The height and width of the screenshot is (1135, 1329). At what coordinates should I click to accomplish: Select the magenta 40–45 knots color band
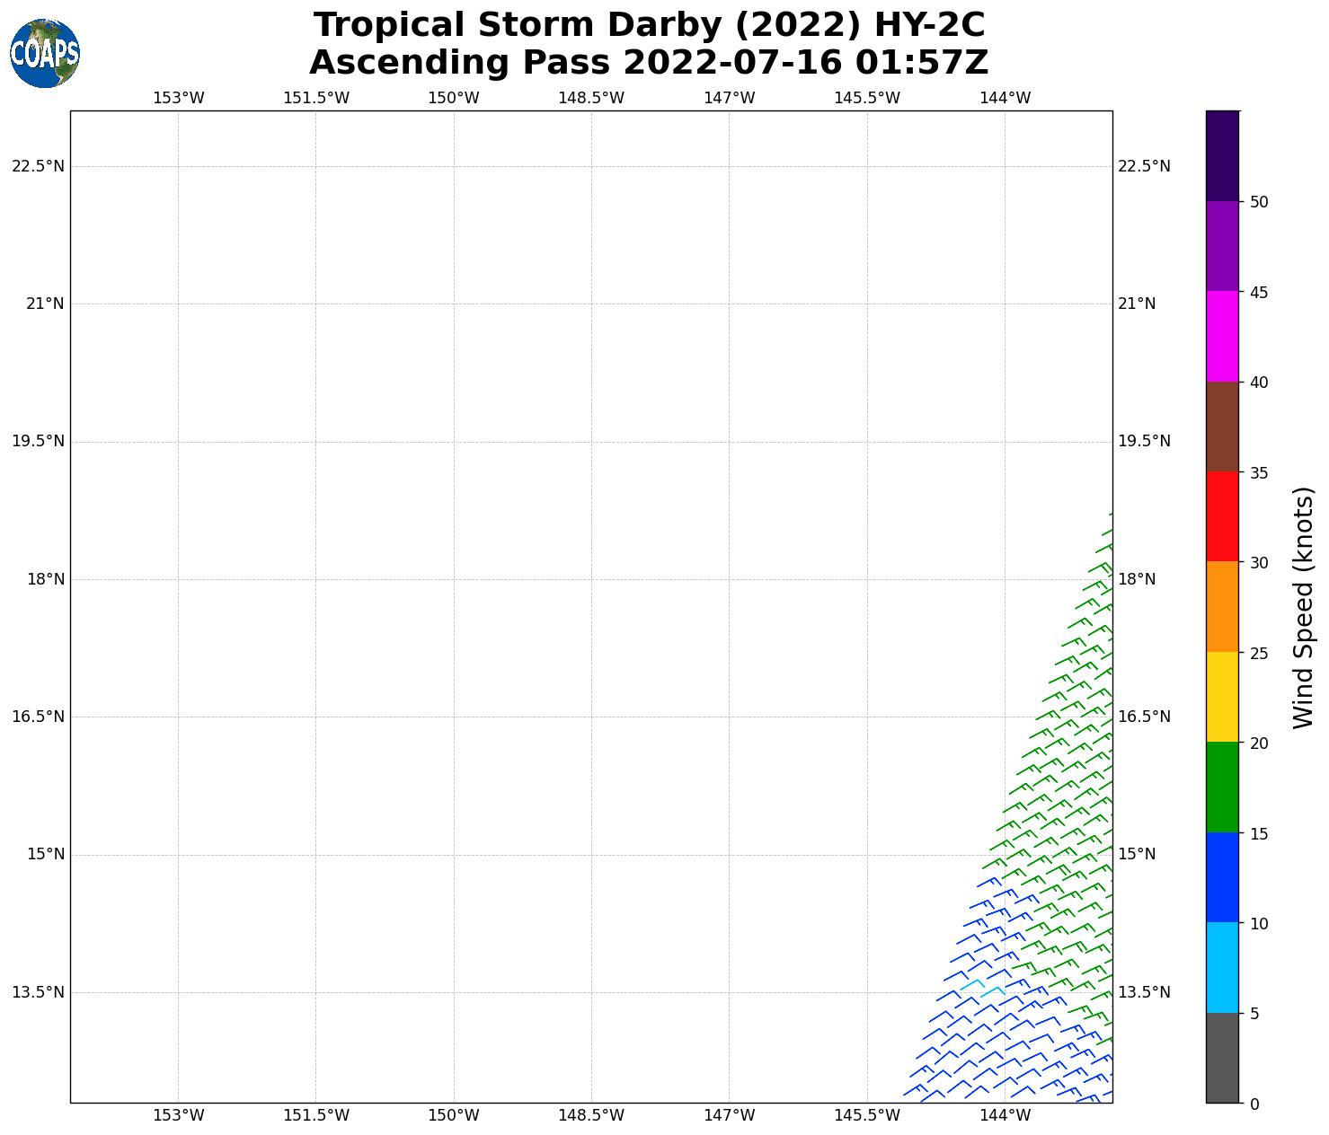(1222, 336)
